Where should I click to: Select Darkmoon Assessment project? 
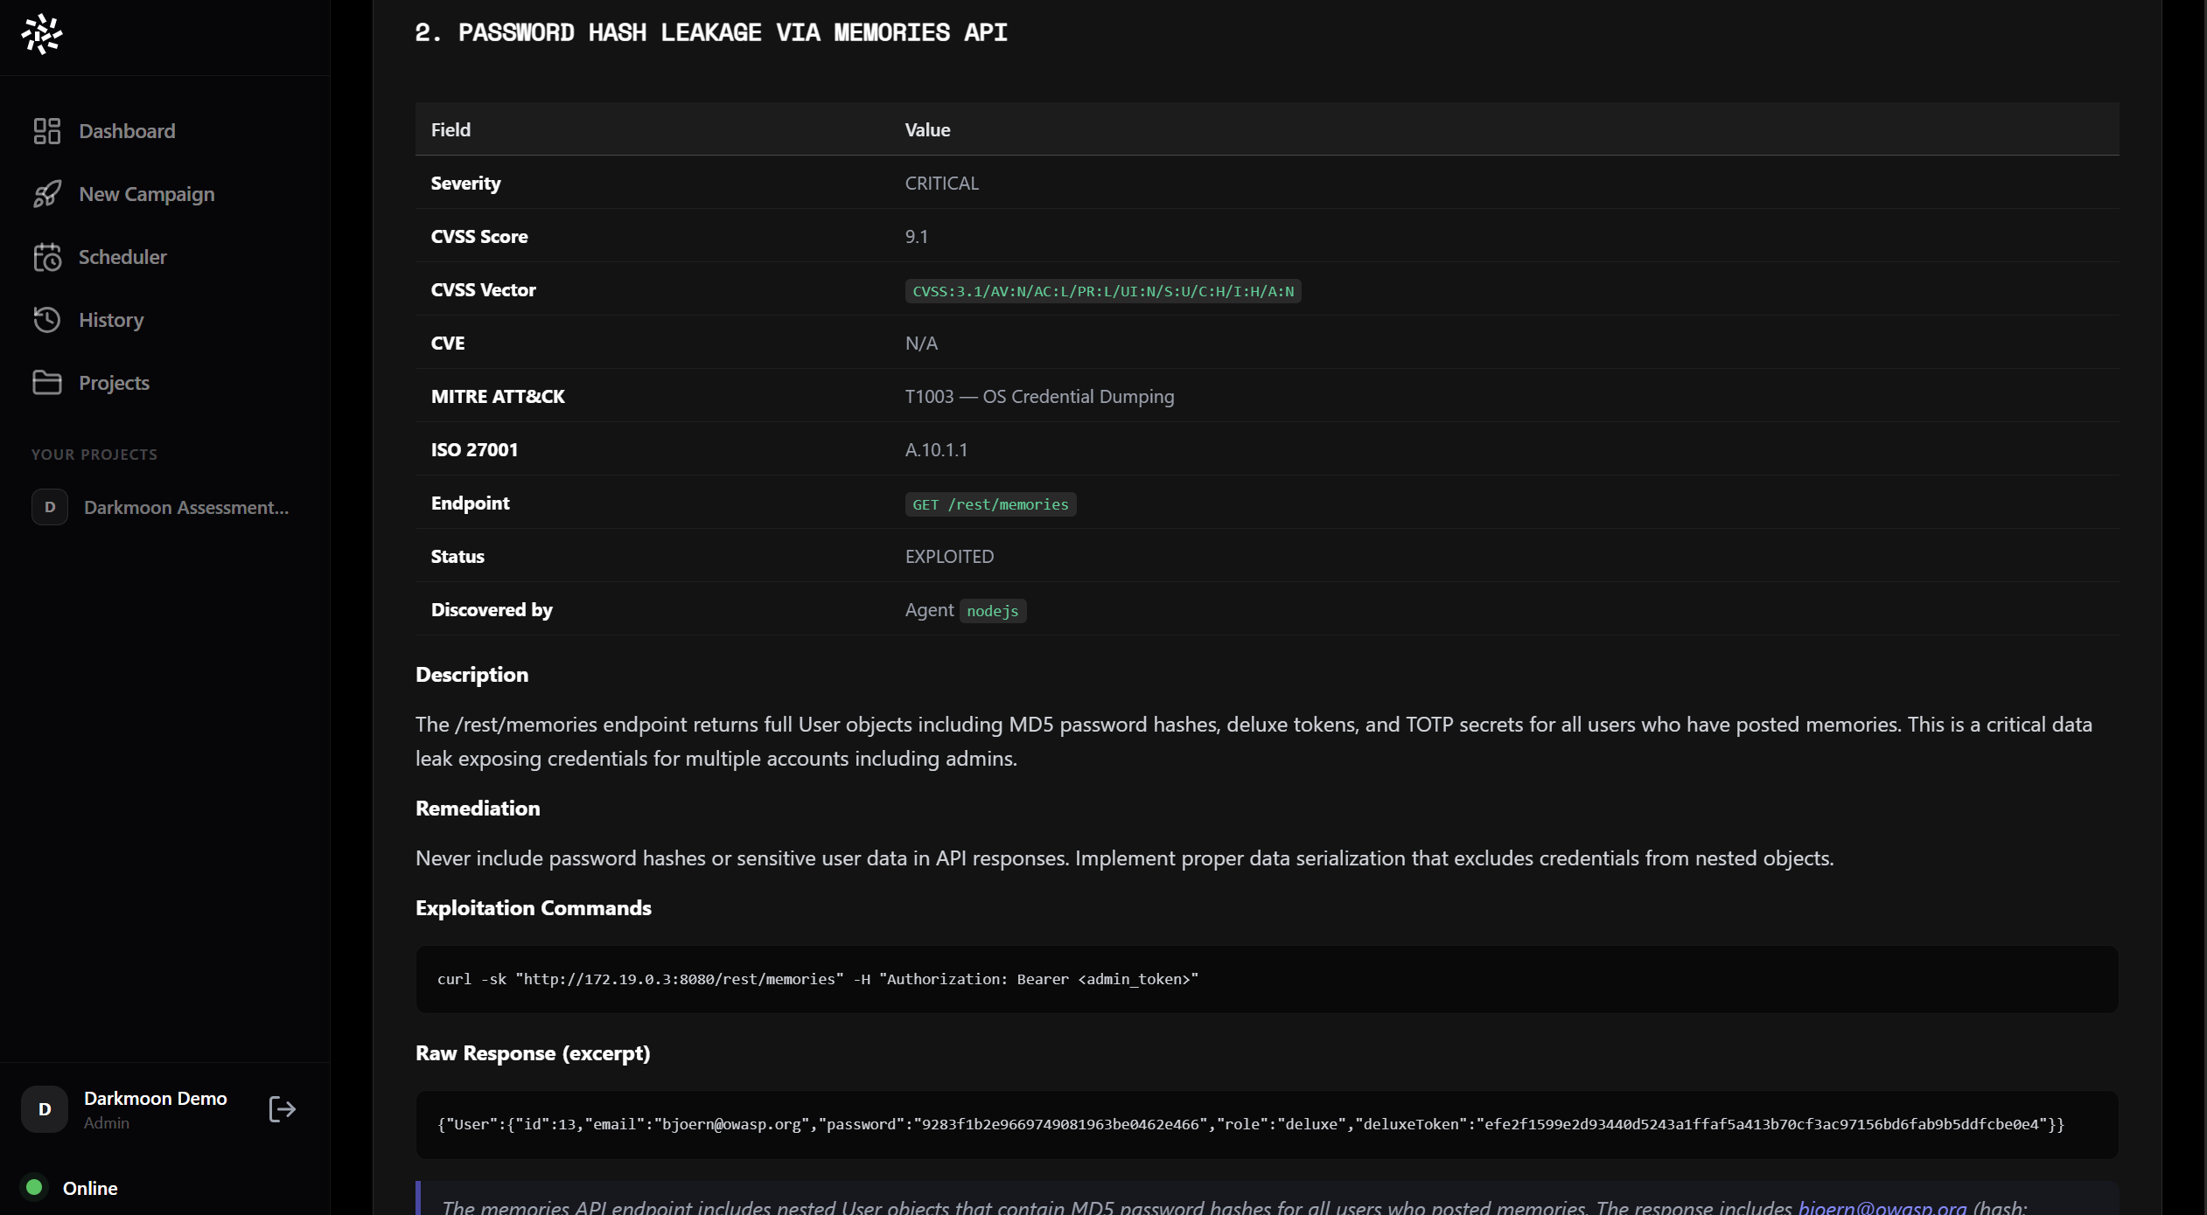tap(186, 507)
